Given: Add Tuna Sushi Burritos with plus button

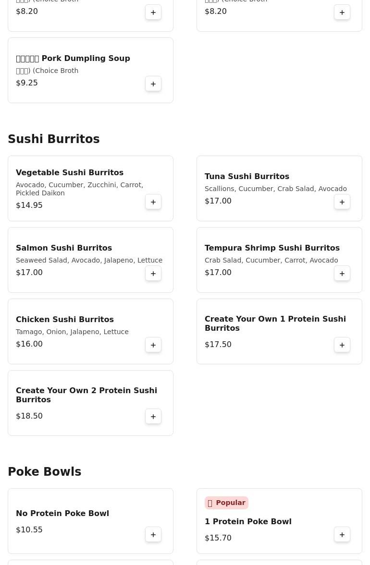Looking at the screenshot, I should coord(342,202).
